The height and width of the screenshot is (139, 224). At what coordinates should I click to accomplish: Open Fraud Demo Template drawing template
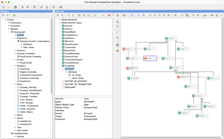pyautogui.click(x=31, y=56)
